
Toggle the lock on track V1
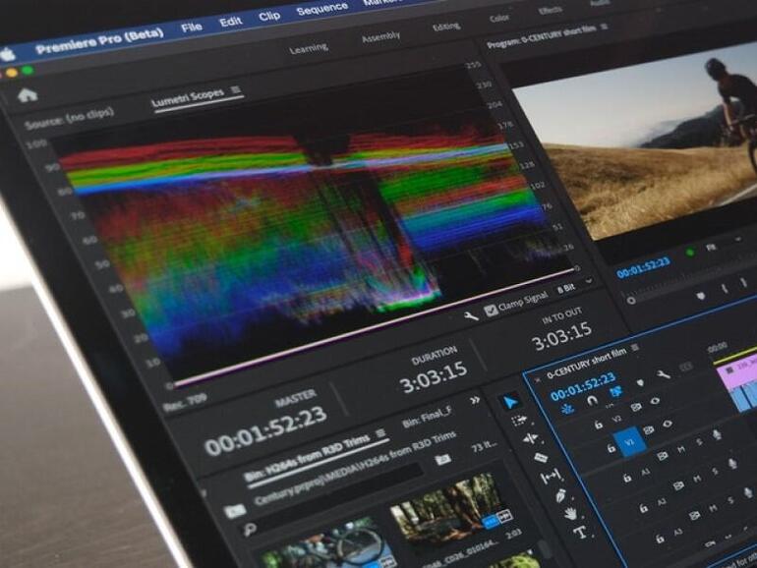(611, 448)
